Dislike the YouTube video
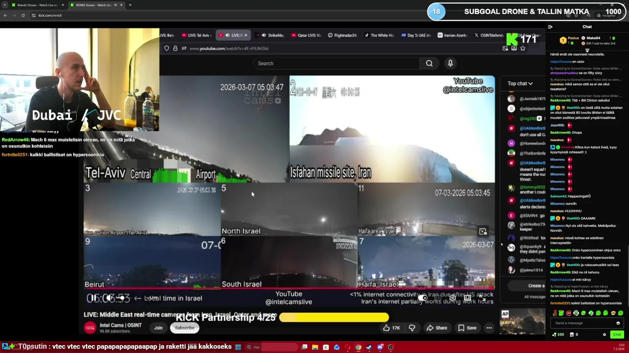The width and height of the screenshot is (629, 353). pyautogui.click(x=412, y=328)
